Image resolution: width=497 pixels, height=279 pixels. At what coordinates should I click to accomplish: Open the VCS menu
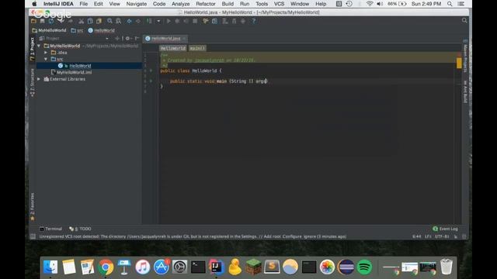(x=279, y=4)
